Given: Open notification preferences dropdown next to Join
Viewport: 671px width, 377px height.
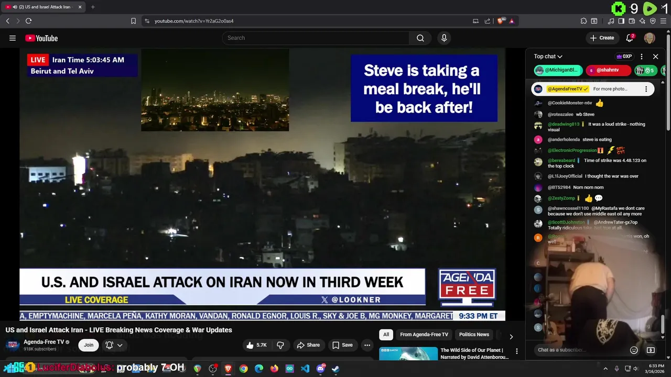Looking at the screenshot, I should [x=114, y=345].
